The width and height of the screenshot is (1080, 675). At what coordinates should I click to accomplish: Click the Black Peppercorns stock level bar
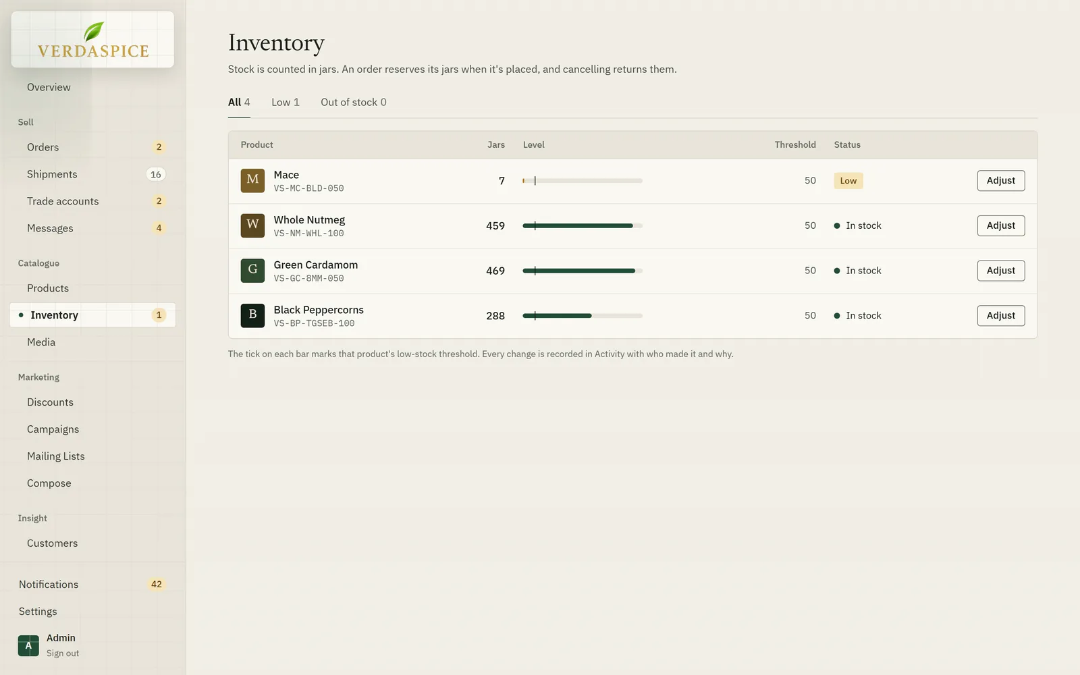click(x=583, y=316)
